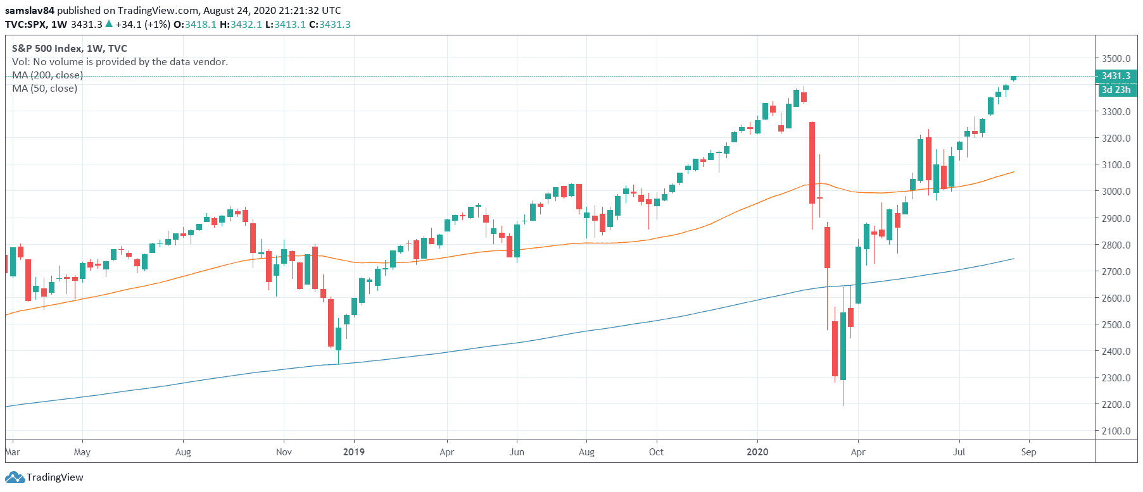Select the MA (50, close) indicator label

click(x=44, y=88)
